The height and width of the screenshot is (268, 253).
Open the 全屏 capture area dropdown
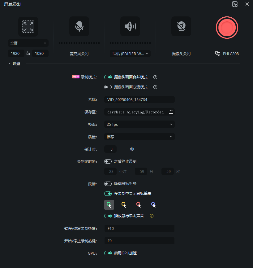point(28,43)
